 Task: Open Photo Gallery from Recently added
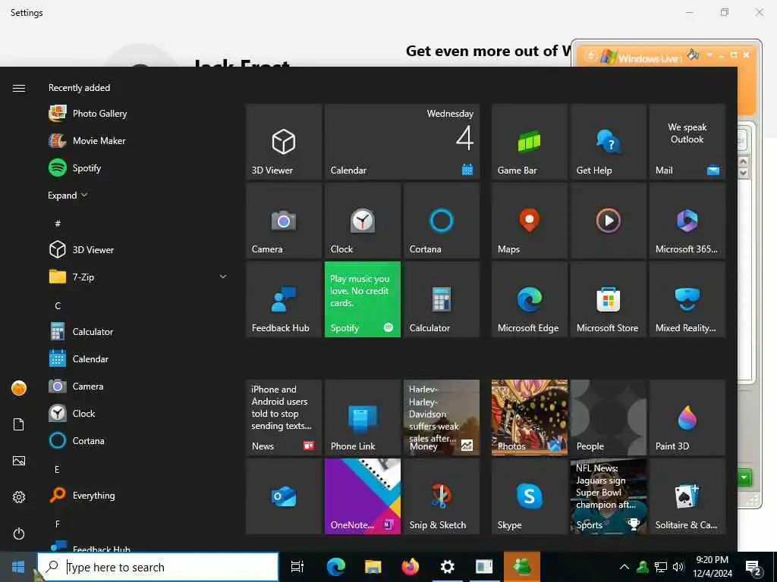(x=138, y=114)
